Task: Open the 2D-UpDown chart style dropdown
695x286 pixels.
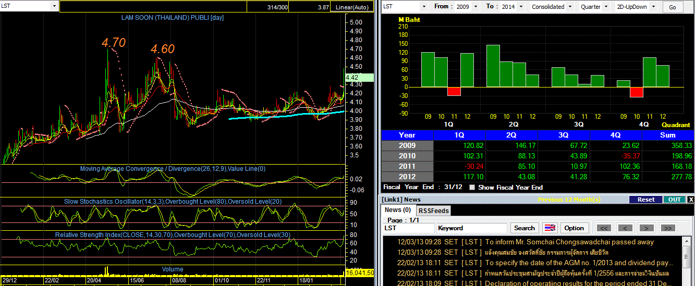Action: pyautogui.click(x=653, y=7)
